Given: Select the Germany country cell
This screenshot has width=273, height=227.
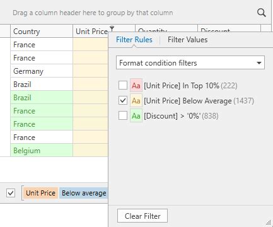Looking at the screenshot, I should coord(42,71).
